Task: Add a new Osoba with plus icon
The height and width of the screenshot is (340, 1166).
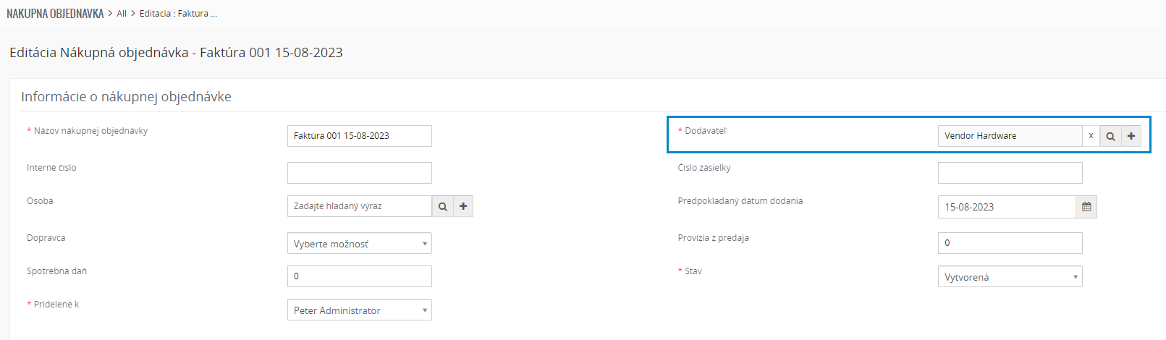Action: coord(463,206)
